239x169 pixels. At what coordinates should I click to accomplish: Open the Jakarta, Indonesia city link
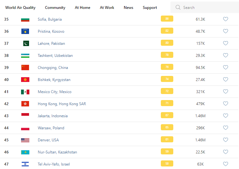[53, 116]
